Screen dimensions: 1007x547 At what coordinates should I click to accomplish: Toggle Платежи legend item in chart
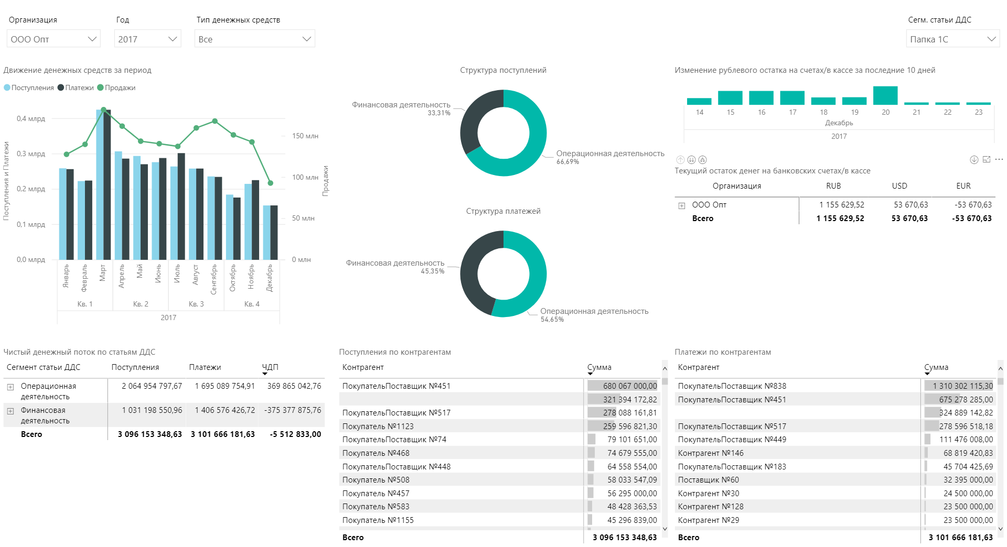point(76,88)
